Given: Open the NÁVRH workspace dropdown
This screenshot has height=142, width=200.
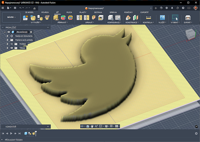Looking at the screenshot, I should pos(12,17).
